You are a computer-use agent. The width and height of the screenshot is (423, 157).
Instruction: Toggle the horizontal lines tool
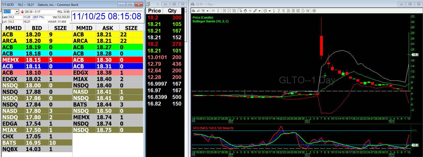(x=213, y=11)
